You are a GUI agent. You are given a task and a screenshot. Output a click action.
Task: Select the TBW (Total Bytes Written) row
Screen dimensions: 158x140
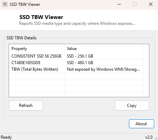coord(79,69)
